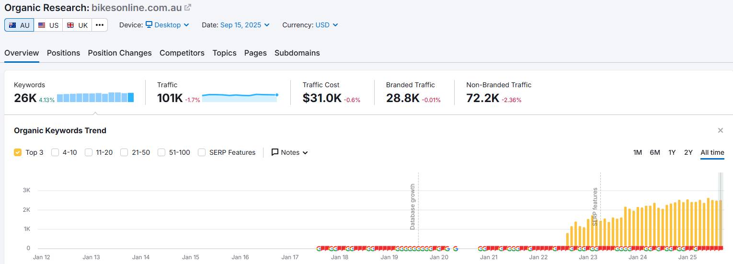Select the AU flag database

pyautogui.click(x=19, y=25)
